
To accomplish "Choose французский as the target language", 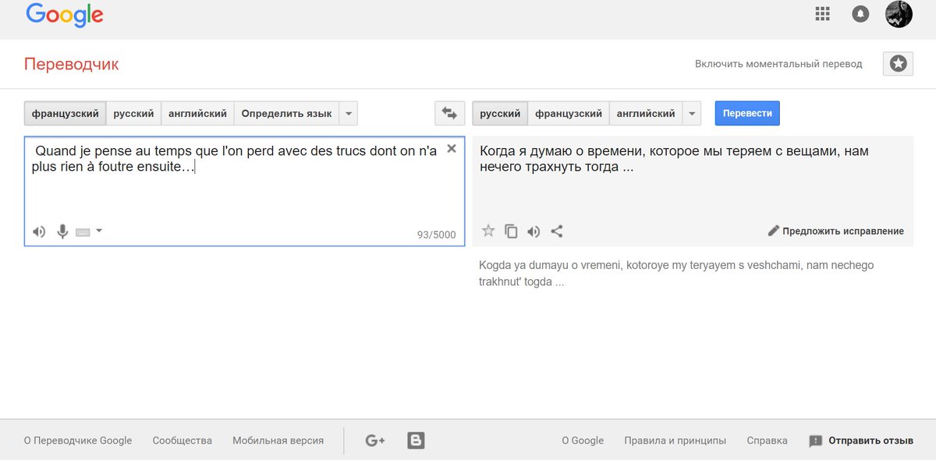I will click(568, 114).
